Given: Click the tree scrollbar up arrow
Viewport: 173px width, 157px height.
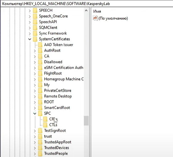Looking at the screenshot, I should point(86,11).
